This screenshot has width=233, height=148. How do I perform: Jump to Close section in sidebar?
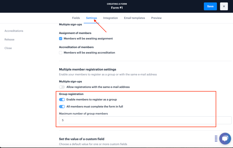[x=8, y=48]
